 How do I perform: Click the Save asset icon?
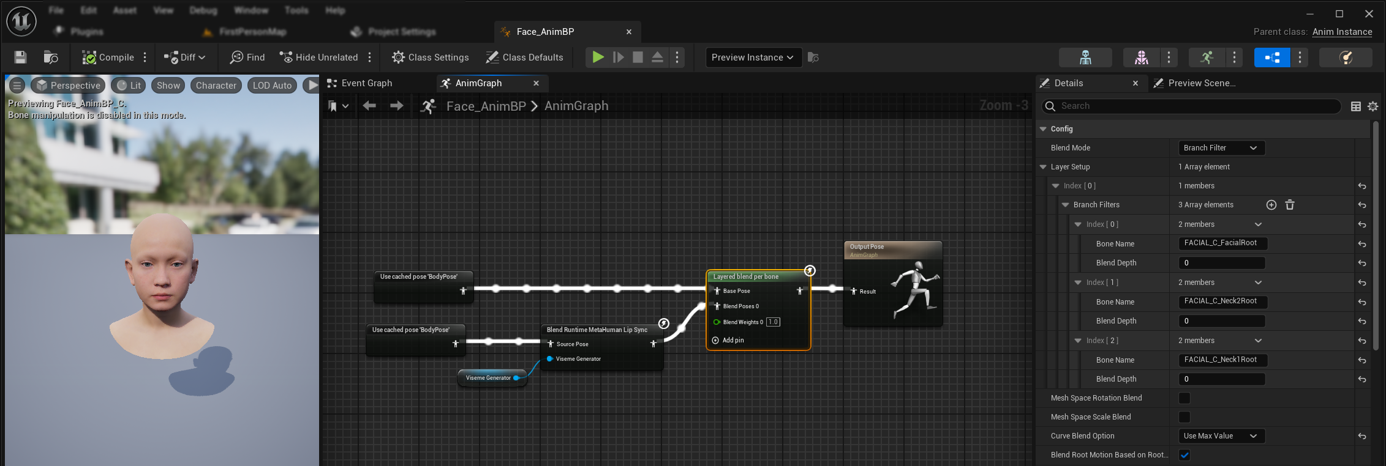pos(20,57)
